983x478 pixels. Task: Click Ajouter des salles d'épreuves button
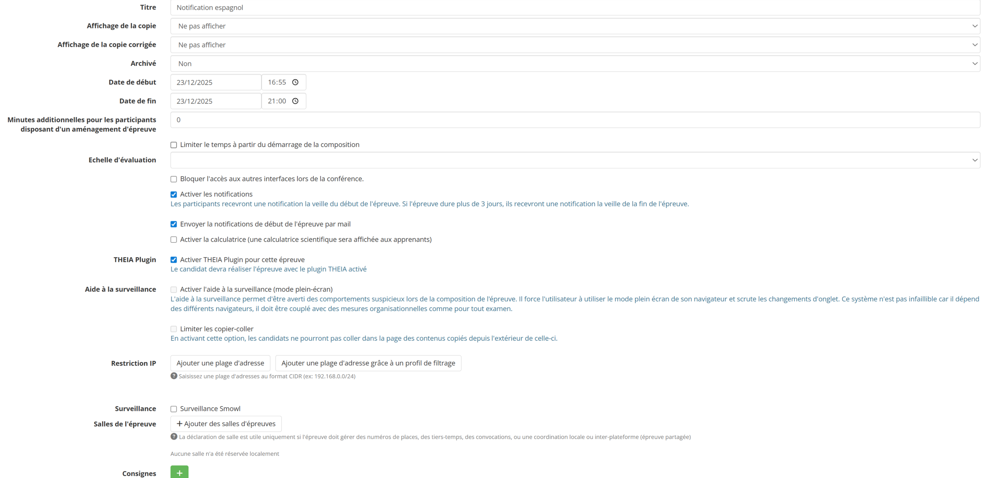point(226,424)
